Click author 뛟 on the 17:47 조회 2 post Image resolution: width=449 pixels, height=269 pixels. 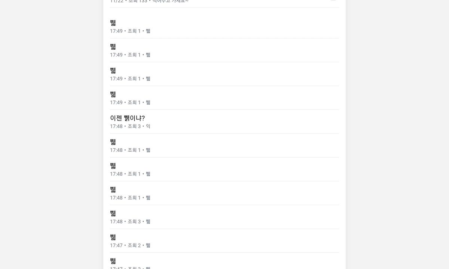coord(148,245)
